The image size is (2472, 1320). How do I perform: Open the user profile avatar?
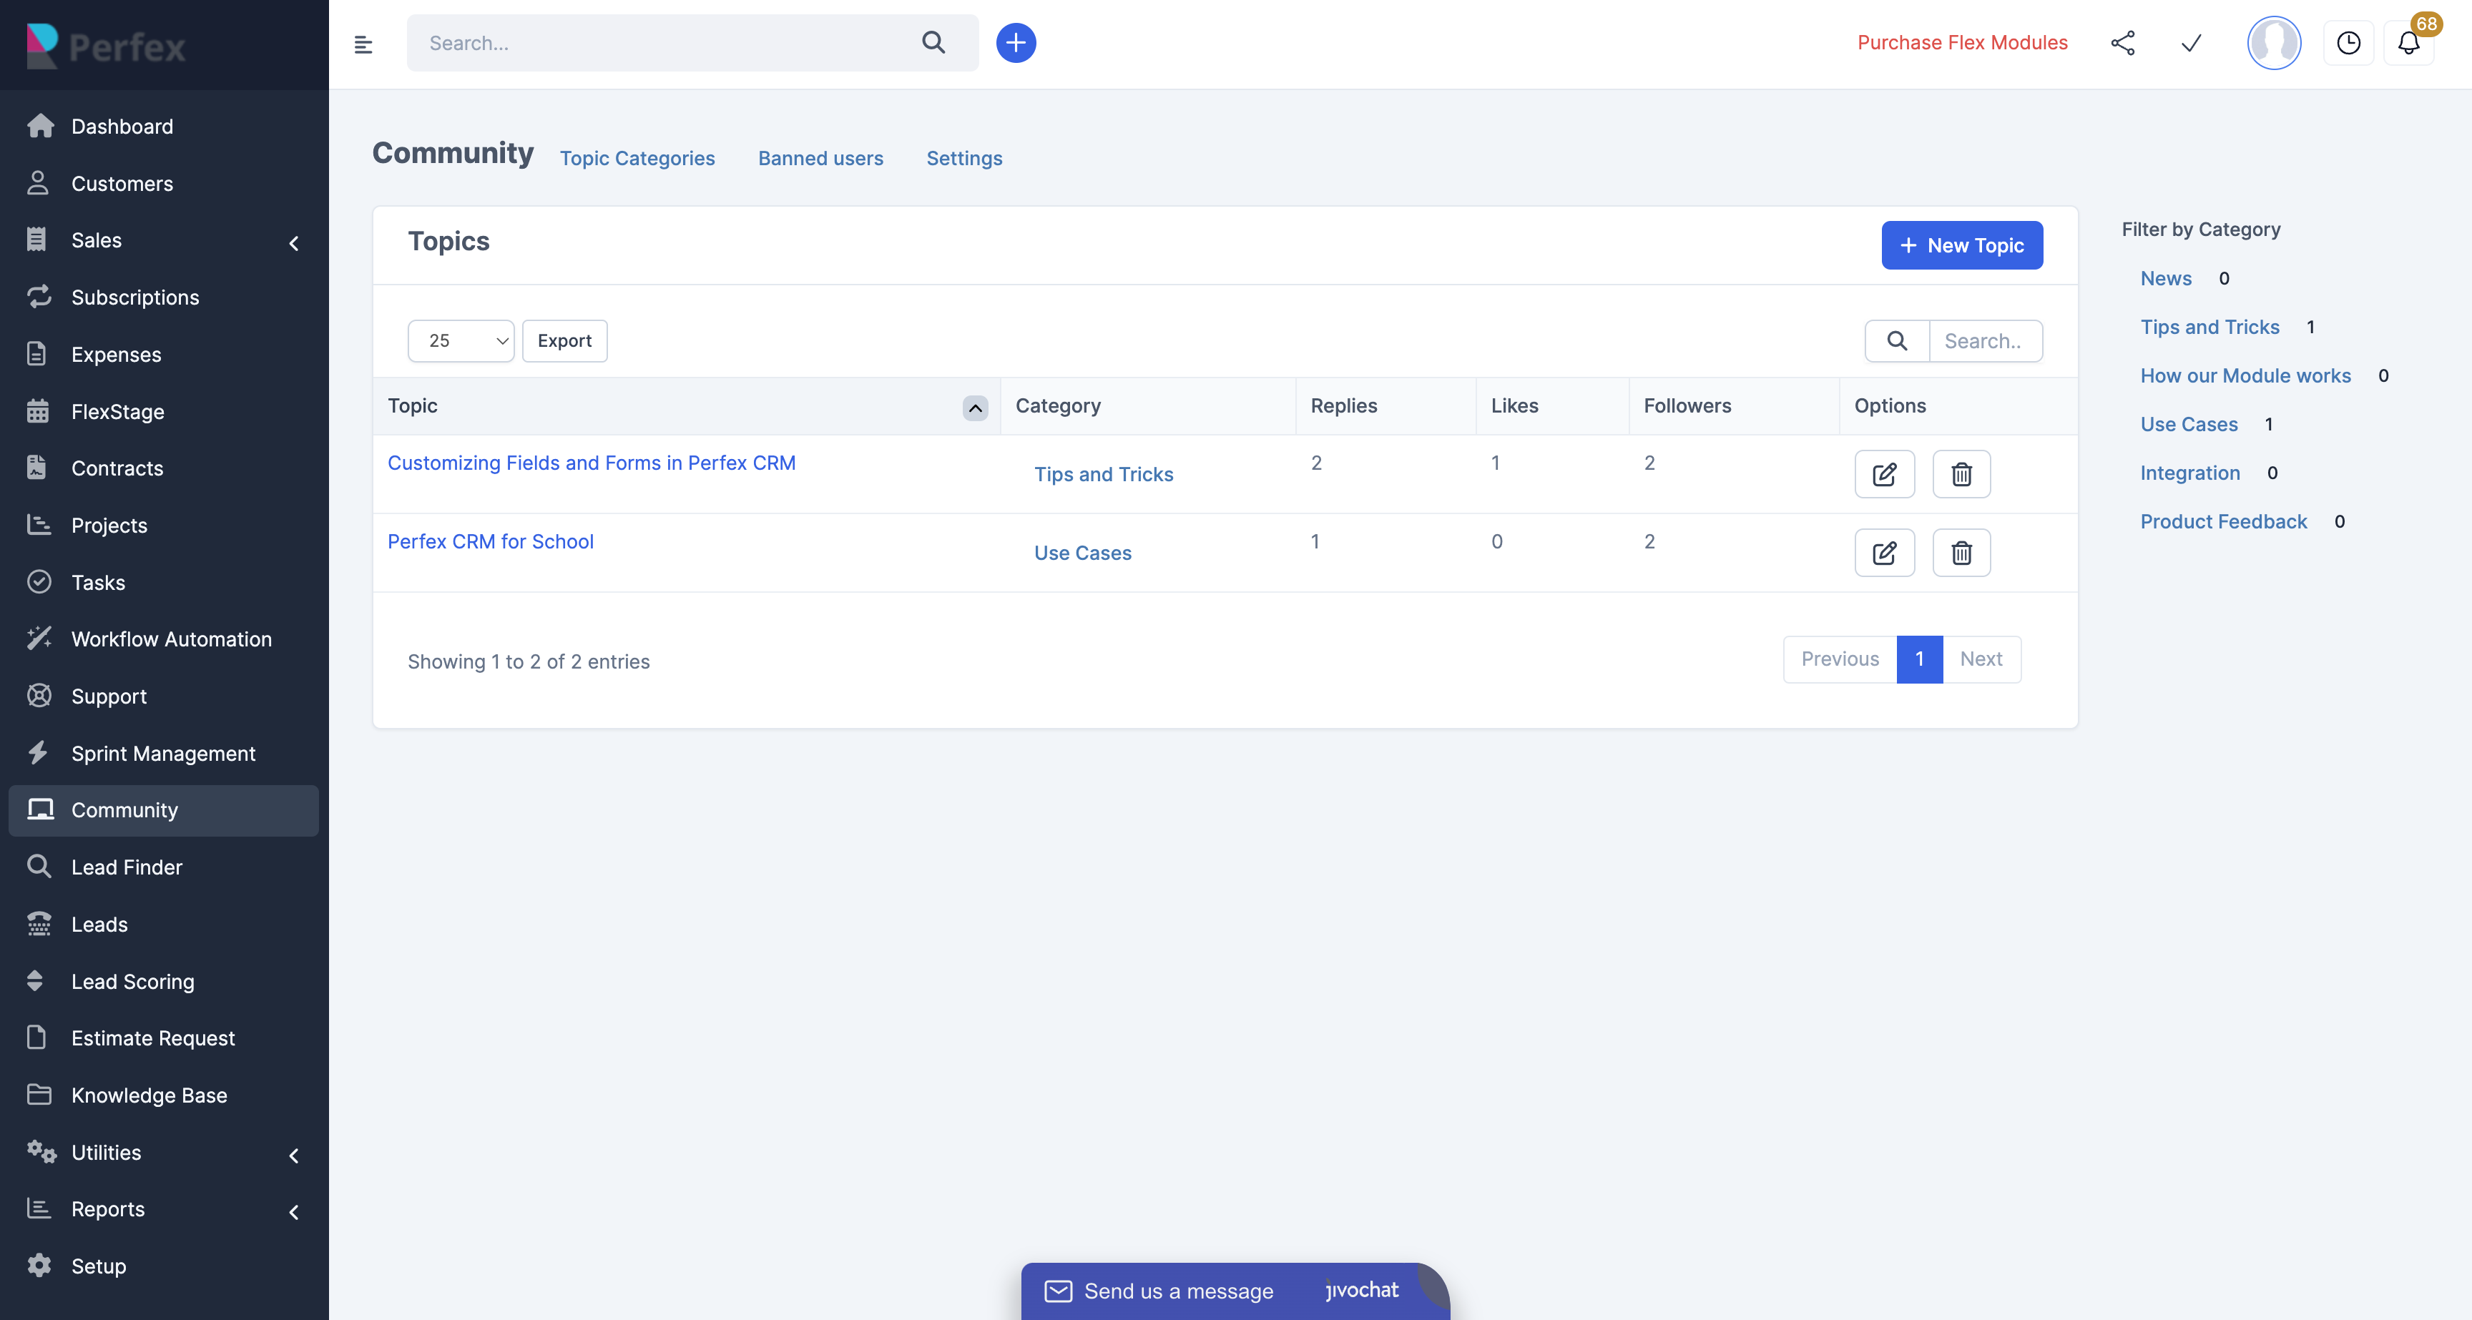2273,43
